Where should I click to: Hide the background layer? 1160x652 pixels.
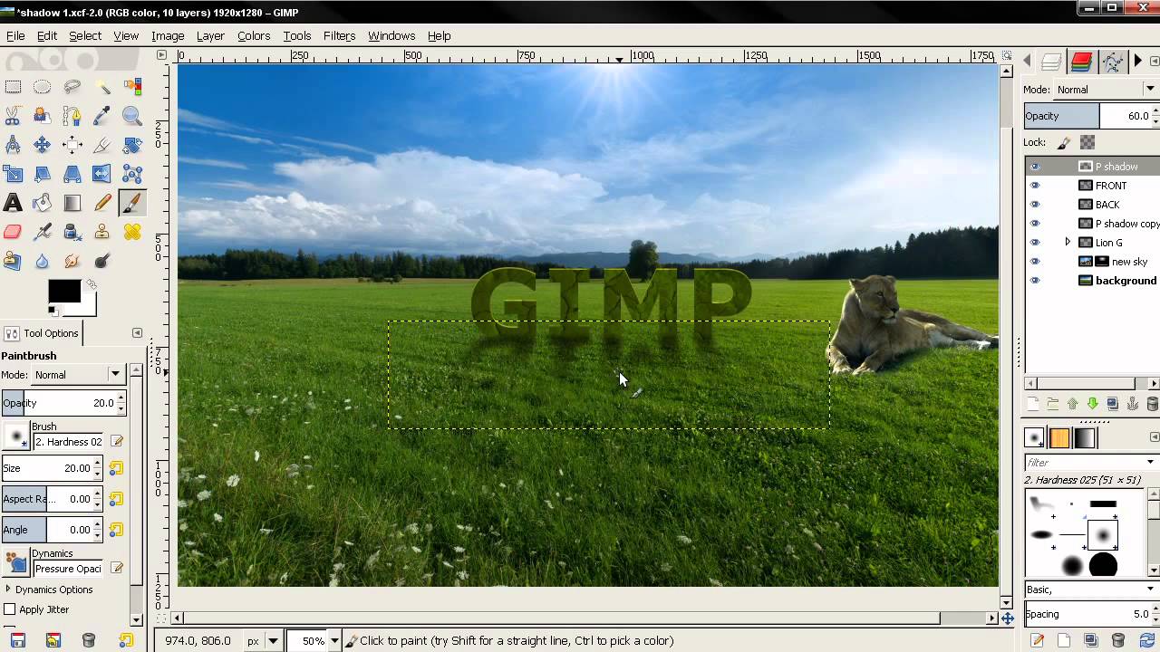(1035, 281)
